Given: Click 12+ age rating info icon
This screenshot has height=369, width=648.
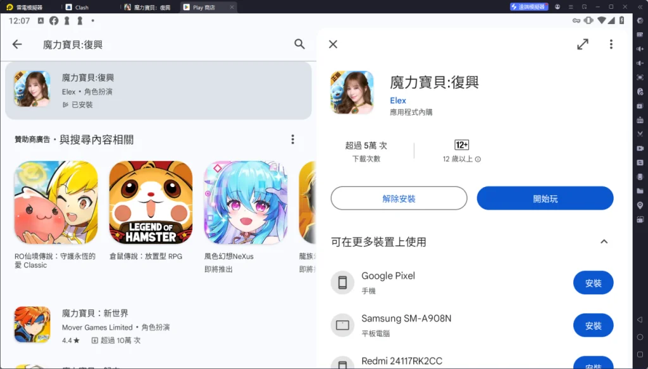Looking at the screenshot, I should [x=478, y=159].
